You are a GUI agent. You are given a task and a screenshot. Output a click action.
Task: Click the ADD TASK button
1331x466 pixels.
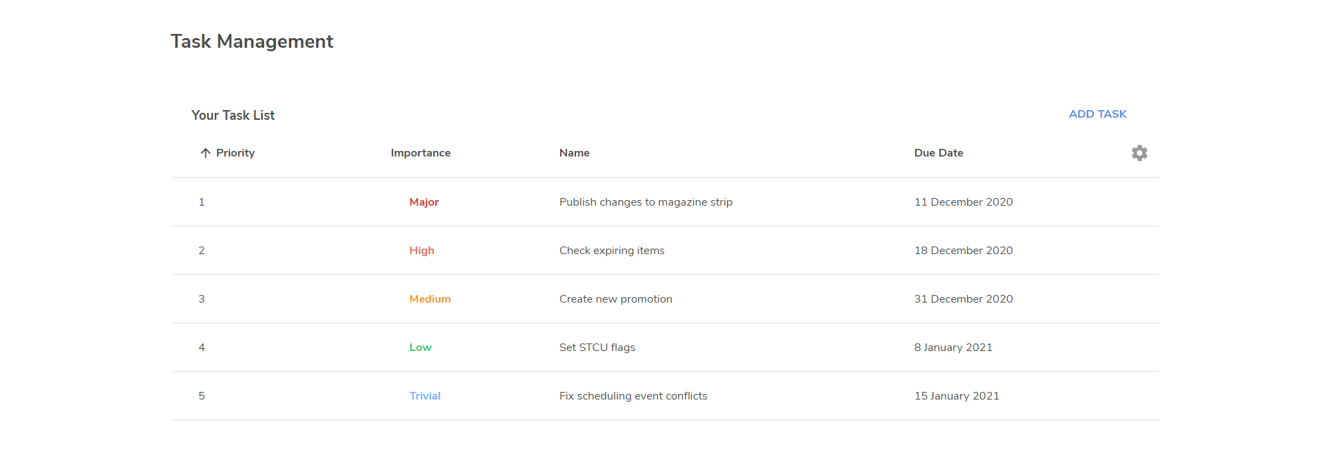point(1097,114)
